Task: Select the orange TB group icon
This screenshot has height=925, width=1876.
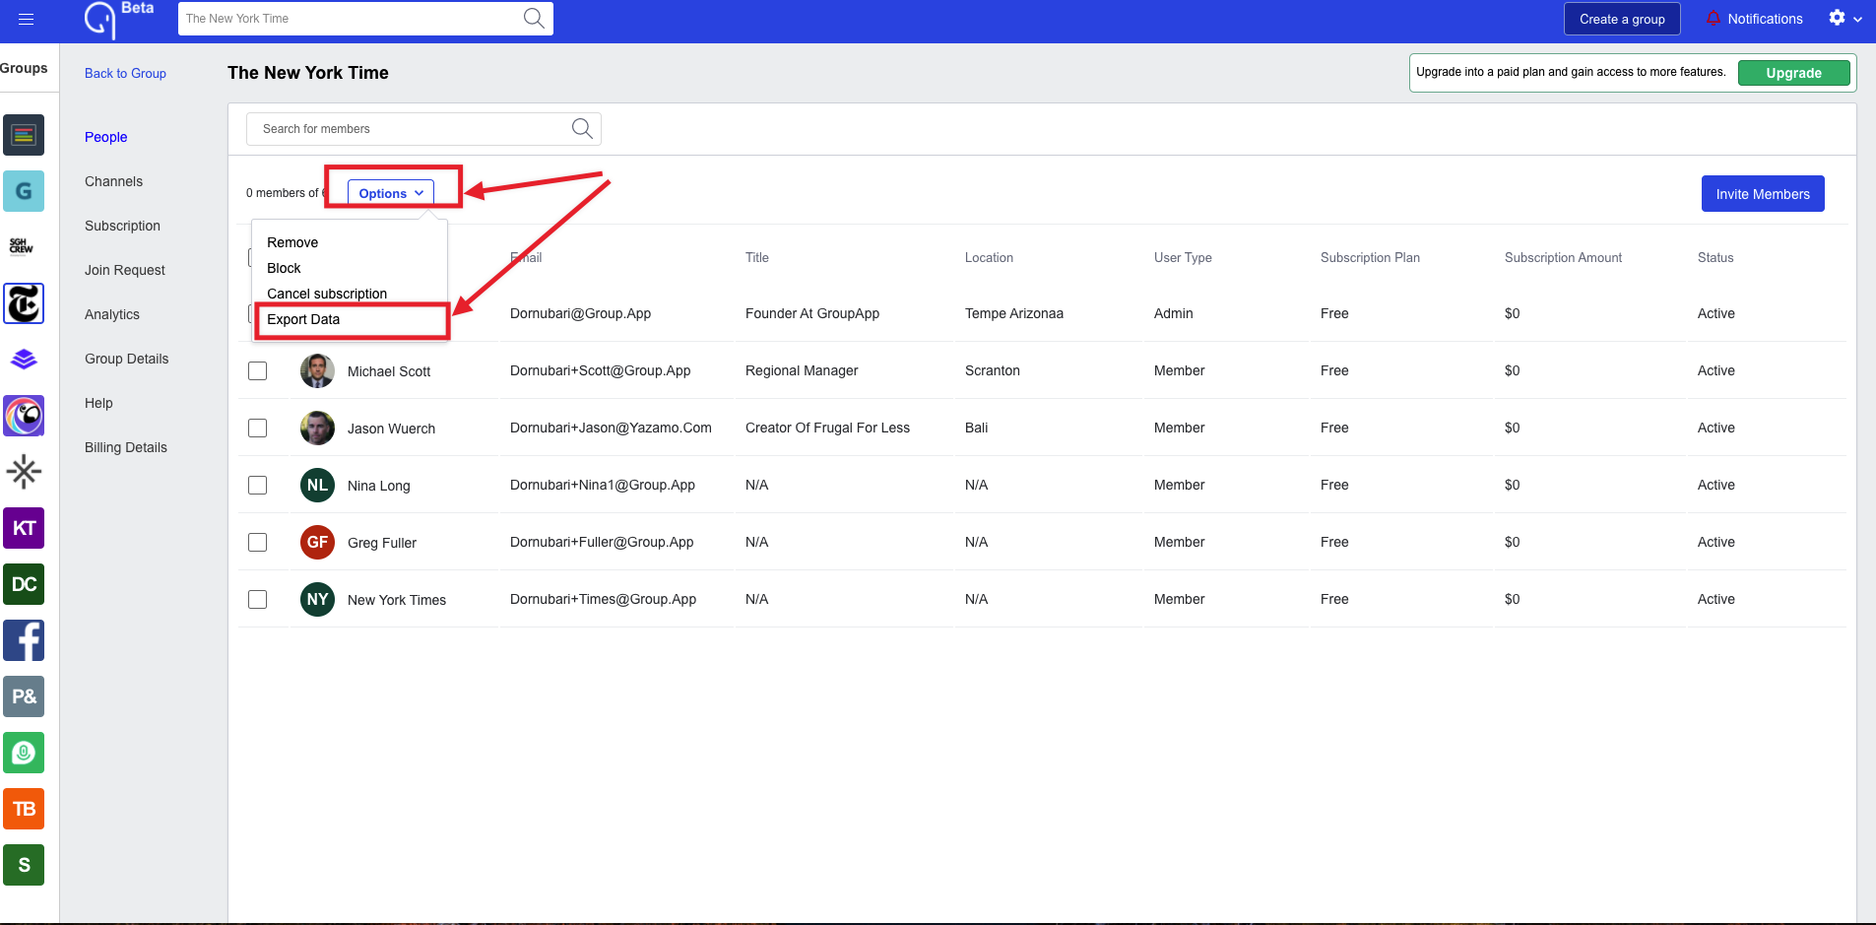Action: click(24, 809)
